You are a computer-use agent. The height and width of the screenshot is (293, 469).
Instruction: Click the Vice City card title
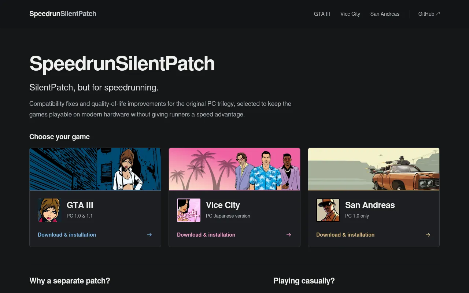pyautogui.click(x=223, y=205)
